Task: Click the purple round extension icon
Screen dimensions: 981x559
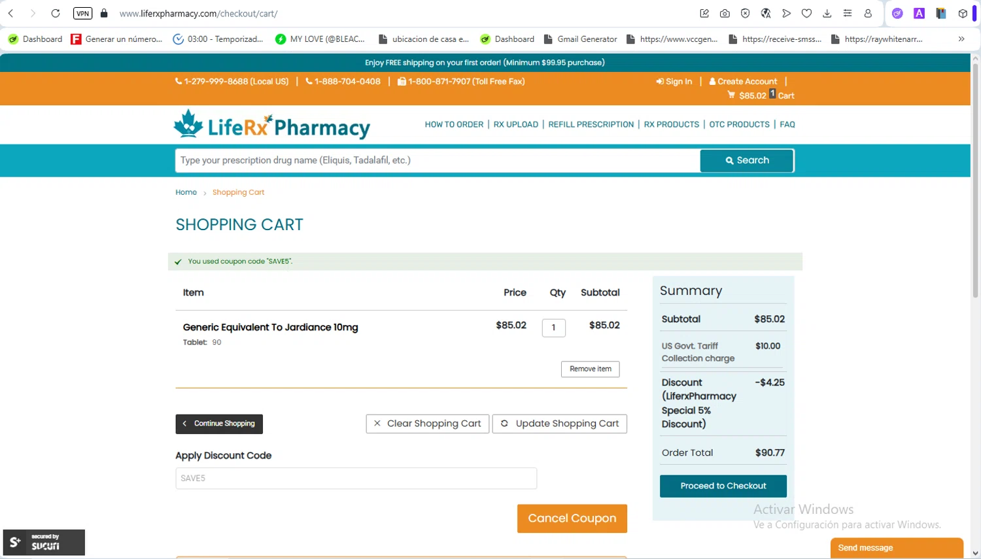Action: 897,13
